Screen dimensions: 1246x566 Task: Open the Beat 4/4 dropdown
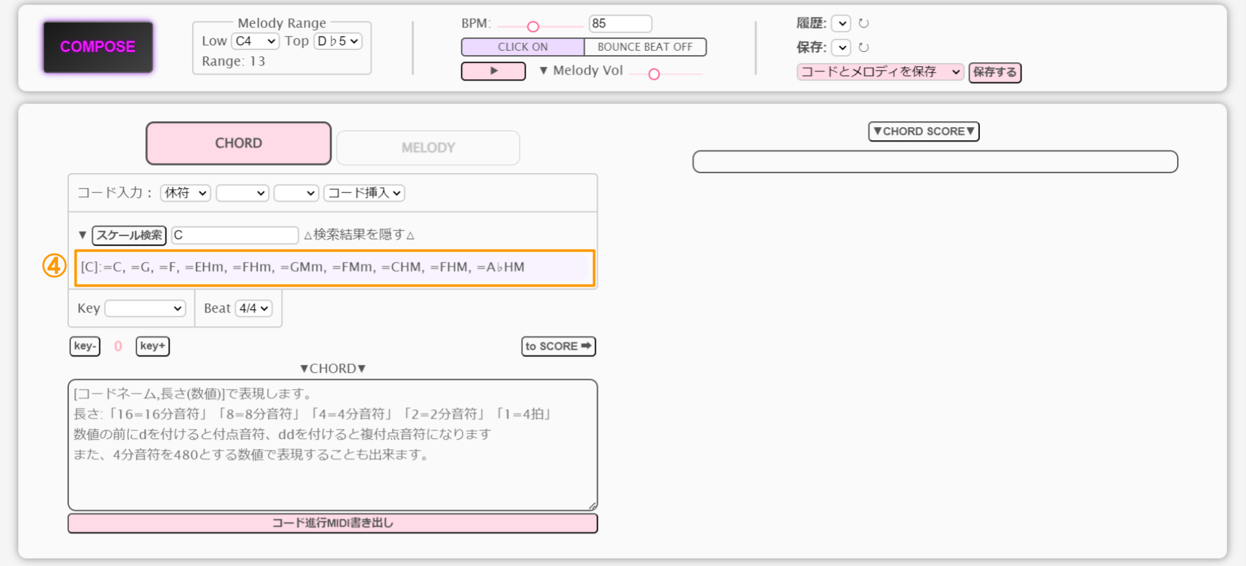click(254, 309)
